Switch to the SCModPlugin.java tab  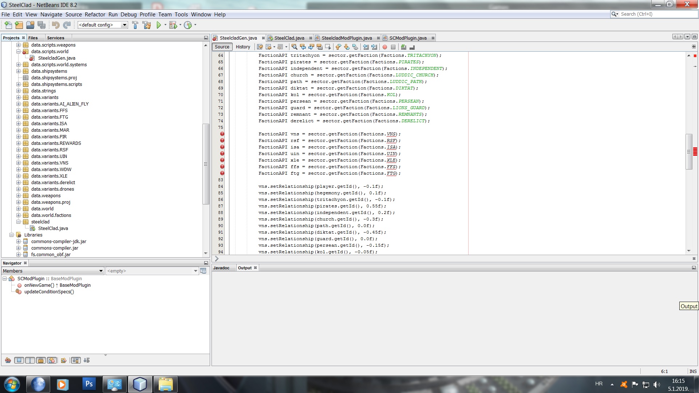tap(407, 38)
